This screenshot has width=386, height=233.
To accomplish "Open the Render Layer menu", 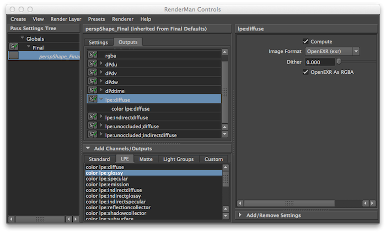I will pos(67,19).
